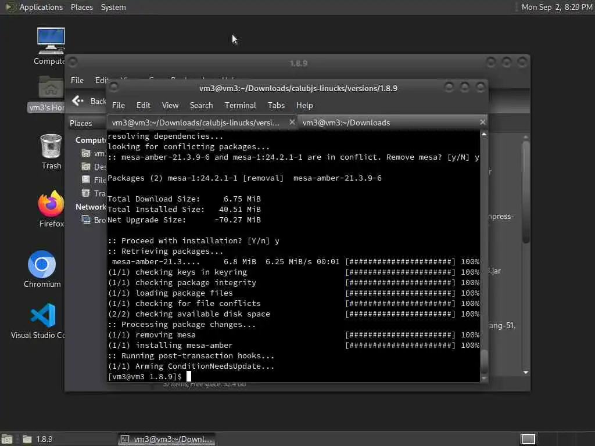This screenshot has width=595, height=446.
Task: Open the Places sidebar dropdown in file manager
Action: pyautogui.click(x=87, y=123)
